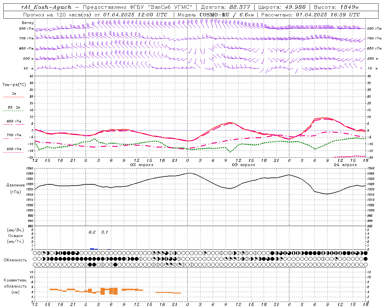Select the (км) convective cloud unit label
Screen dimensions: 383x307
tap(15, 292)
